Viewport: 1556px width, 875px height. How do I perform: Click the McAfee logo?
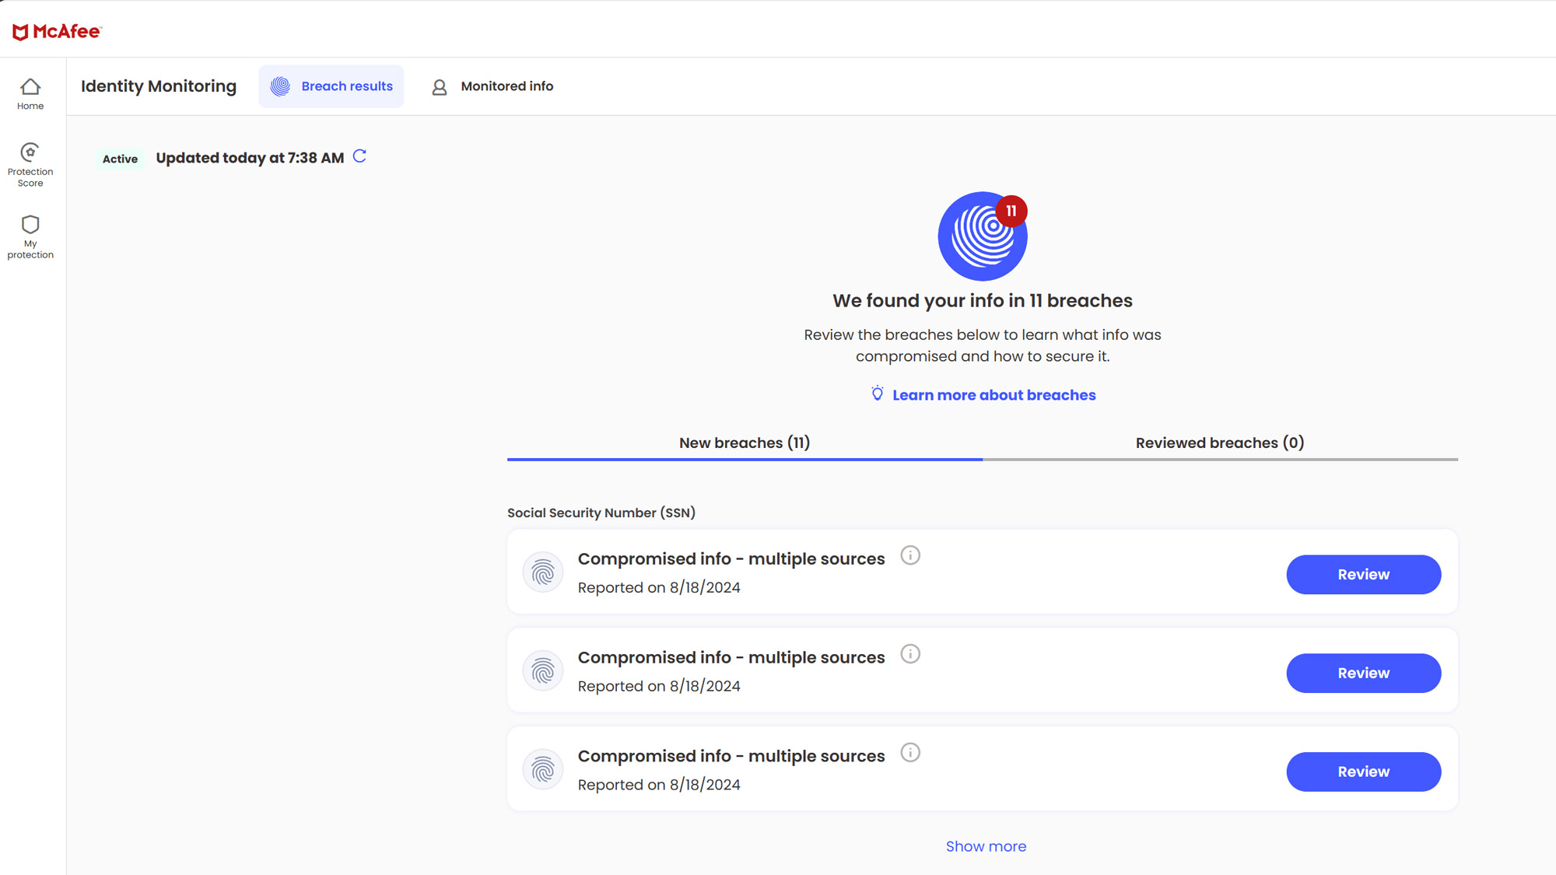[57, 31]
